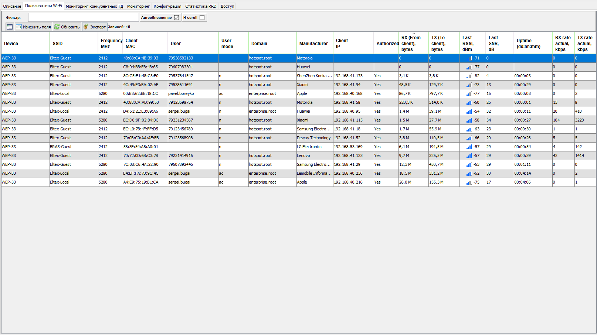Click the Uptime (dd:hh:mm) column header
The width and height of the screenshot is (597, 335).
click(533, 44)
